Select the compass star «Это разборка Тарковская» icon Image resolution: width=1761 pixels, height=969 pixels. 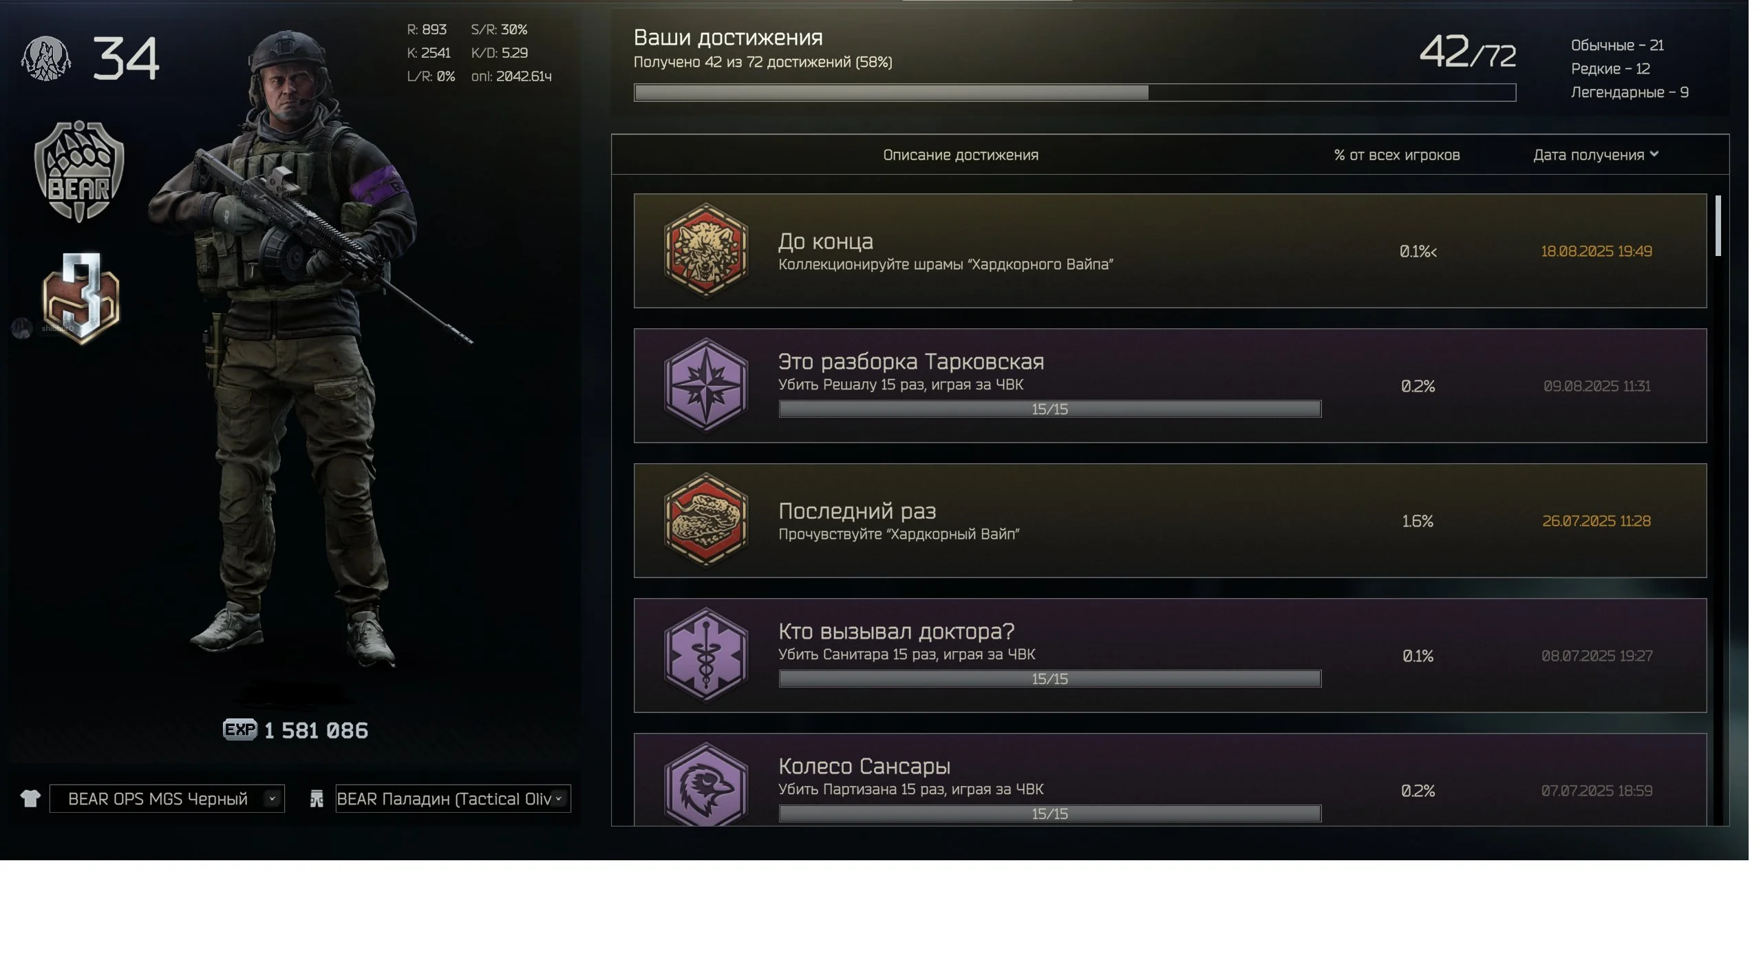[x=705, y=385]
